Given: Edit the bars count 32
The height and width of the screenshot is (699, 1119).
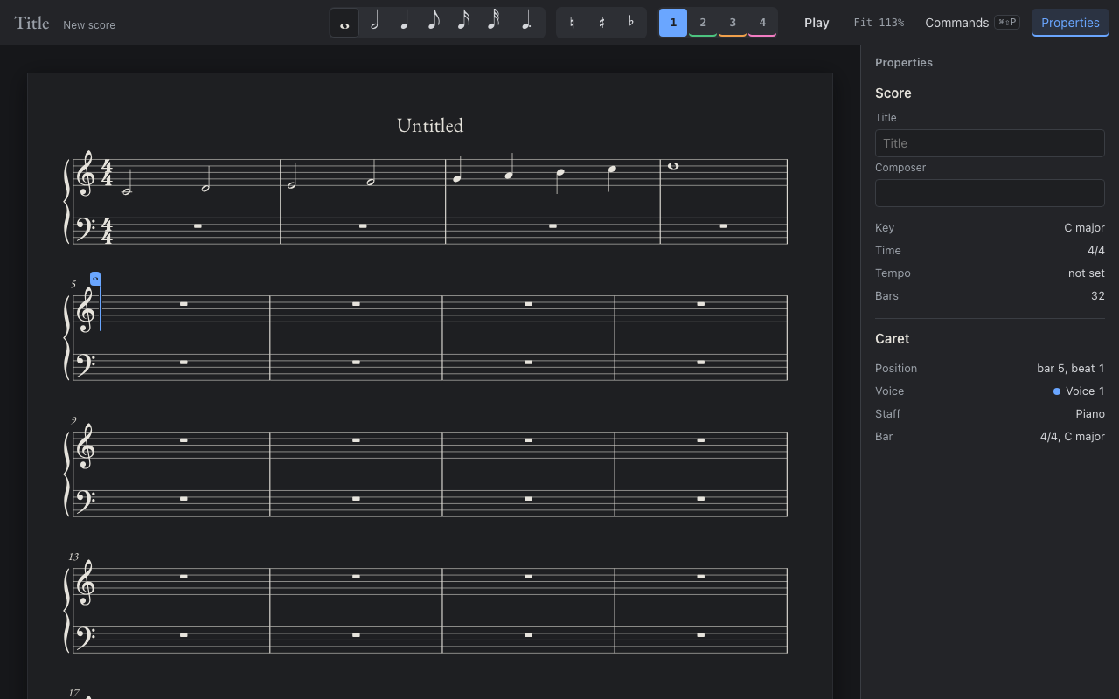Looking at the screenshot, I should (x=1098, y=295).
